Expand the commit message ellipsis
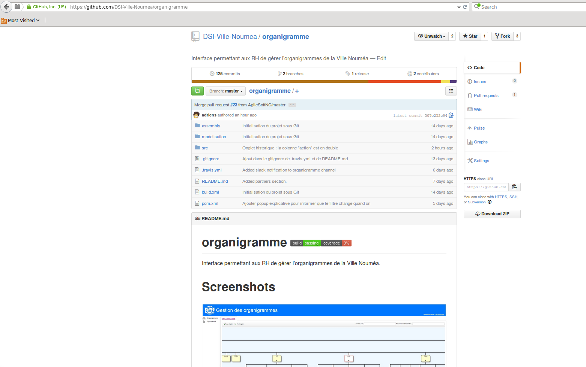586x367 pixels. click(292, 105)
